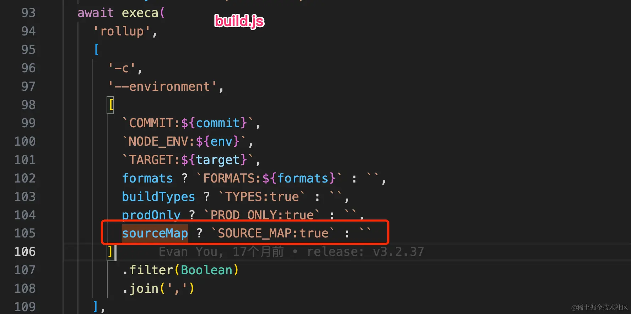Click line number 109 in the gutter

[25, 307]
